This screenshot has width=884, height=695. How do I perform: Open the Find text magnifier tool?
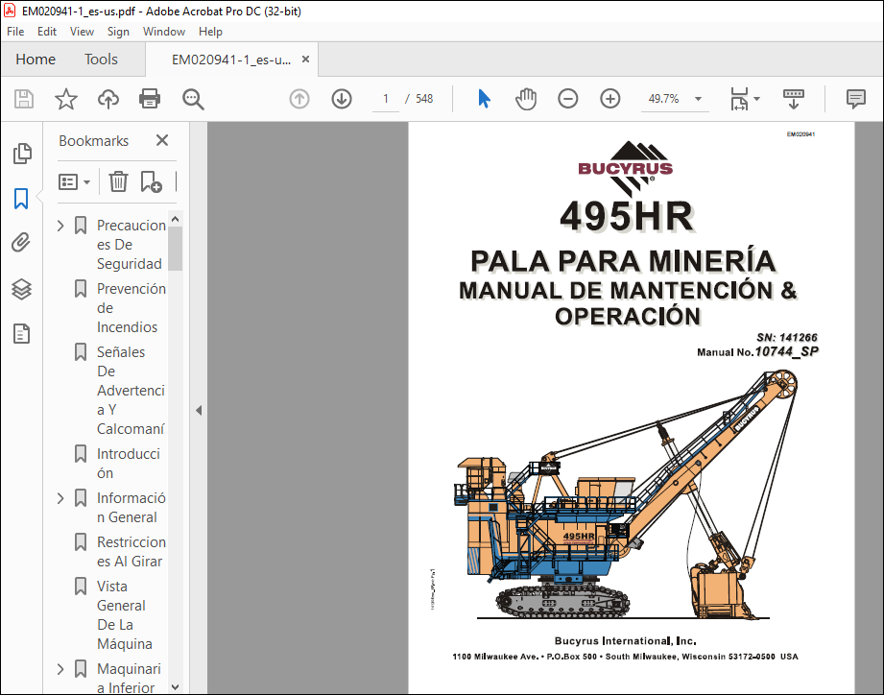193,99
